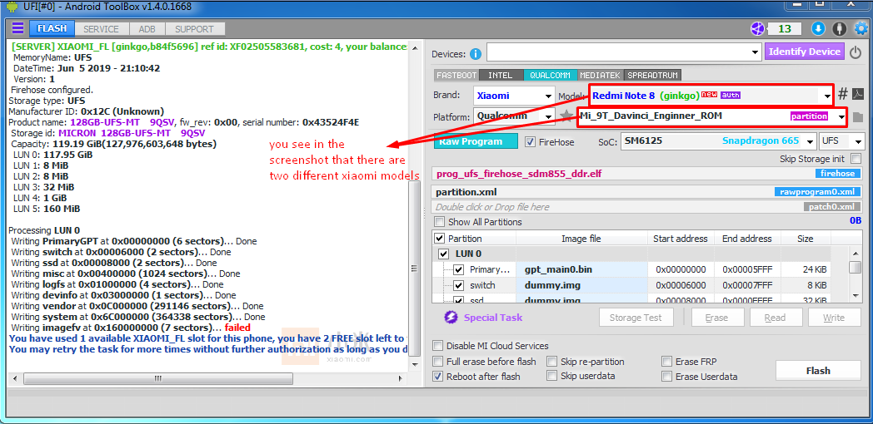Screen dimensions: 873x424
Task: Open the Devices dropdown list
Action: [624, 52]
